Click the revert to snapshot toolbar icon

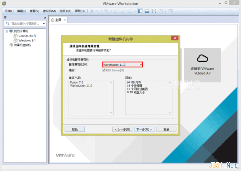(x=123, y=11)
